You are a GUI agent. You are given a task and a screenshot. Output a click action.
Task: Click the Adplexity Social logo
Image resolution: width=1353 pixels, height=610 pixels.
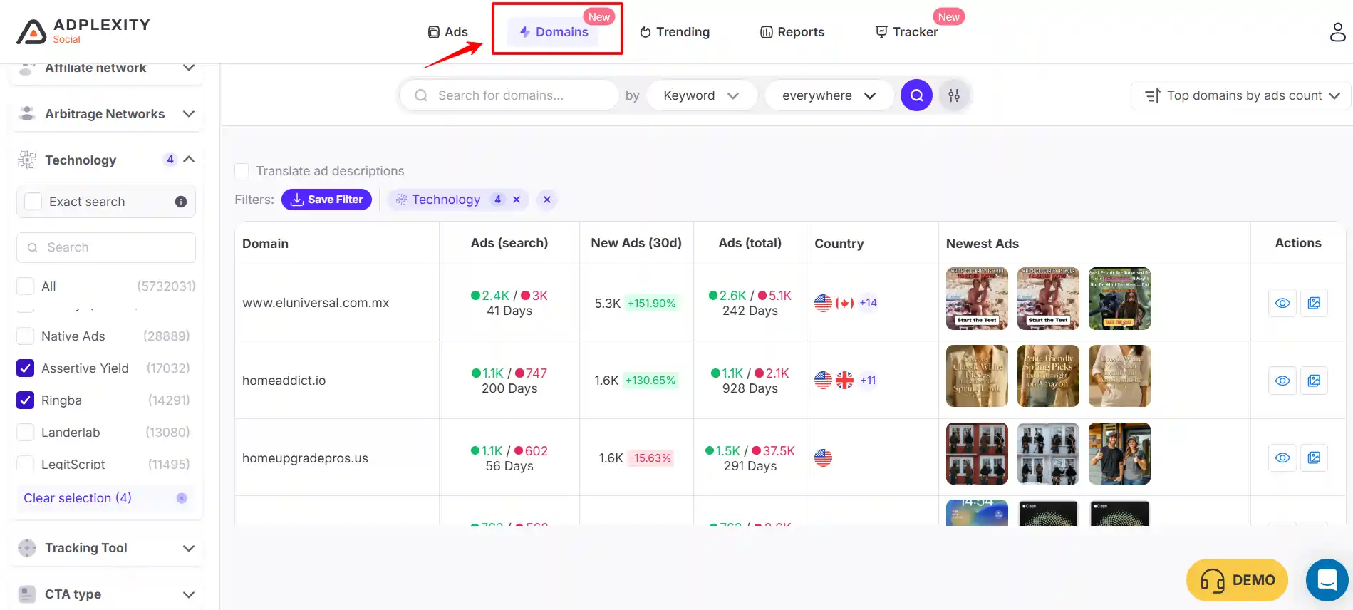pyautogui.click(x=83, y=31)
